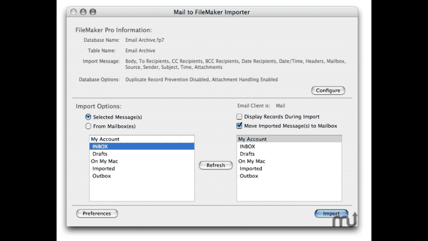Screen dimensions: 428x241
Task: Pick Outbox in destination mailbox list
Action: pos(289,176)
